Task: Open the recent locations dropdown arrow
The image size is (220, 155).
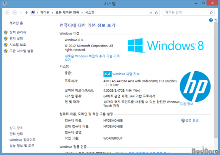Action: tap(21, 13)
